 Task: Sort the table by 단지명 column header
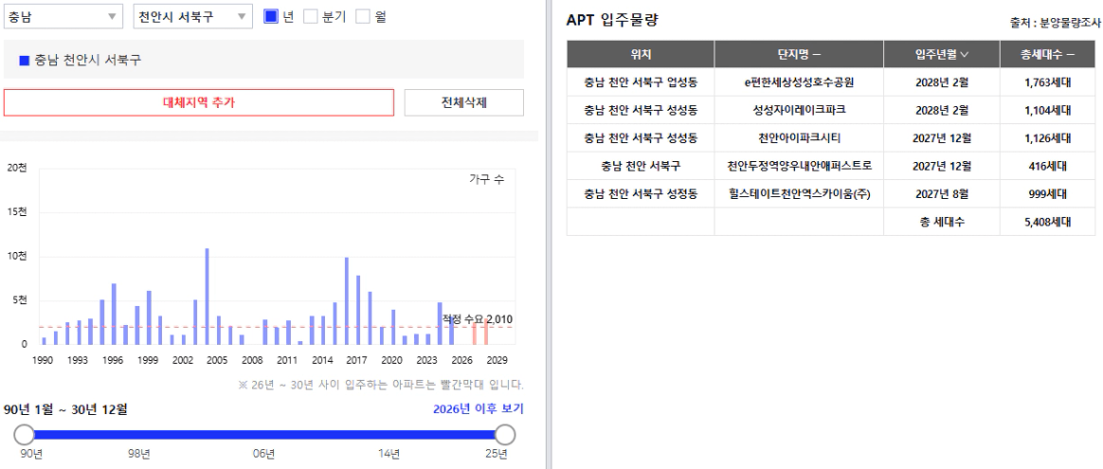click(x=799, y=54)
